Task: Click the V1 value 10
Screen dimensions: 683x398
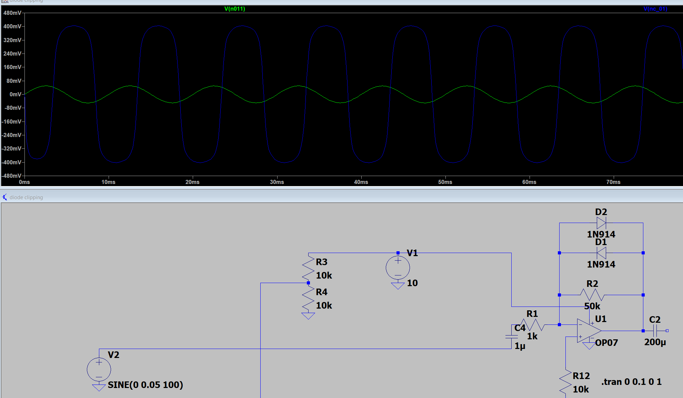Action: 412,283
